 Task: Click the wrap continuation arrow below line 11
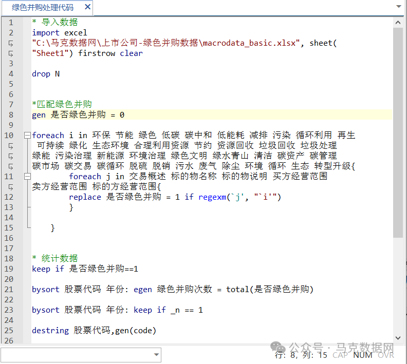click(11, 187)
